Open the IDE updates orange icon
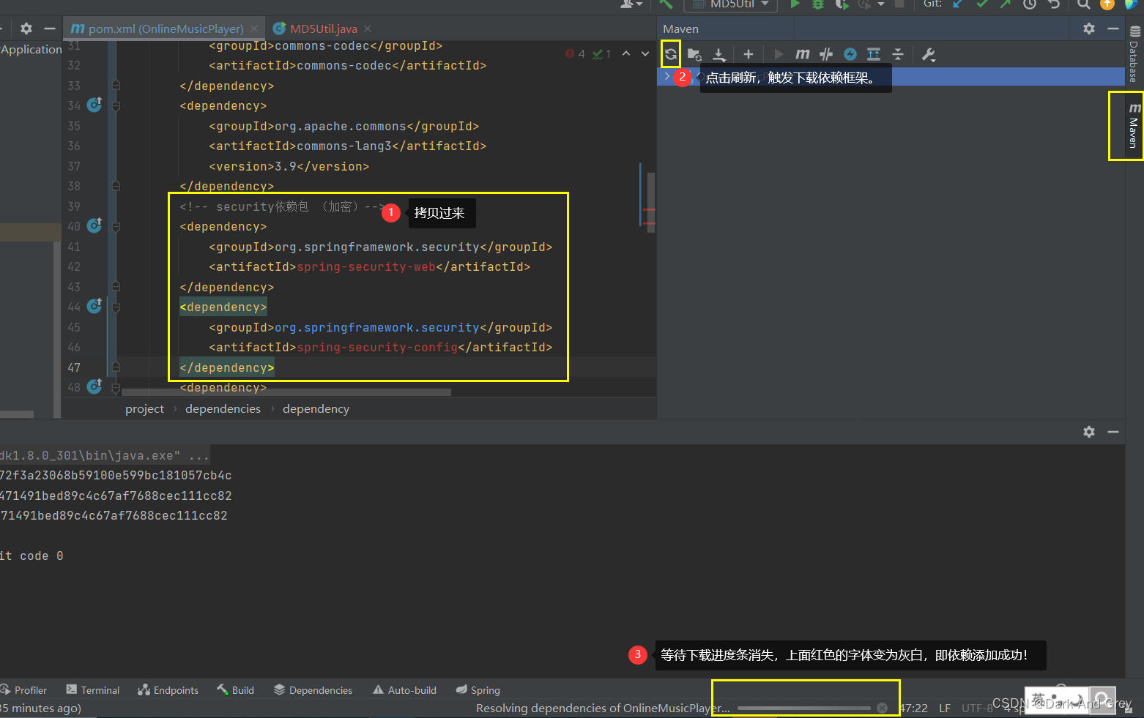1144x718 pixels. coord(1107,4)
